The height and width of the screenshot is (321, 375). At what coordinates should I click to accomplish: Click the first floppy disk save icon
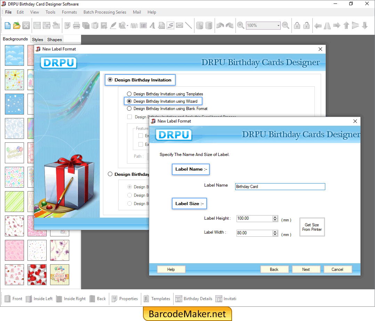[x=37, y=25]
